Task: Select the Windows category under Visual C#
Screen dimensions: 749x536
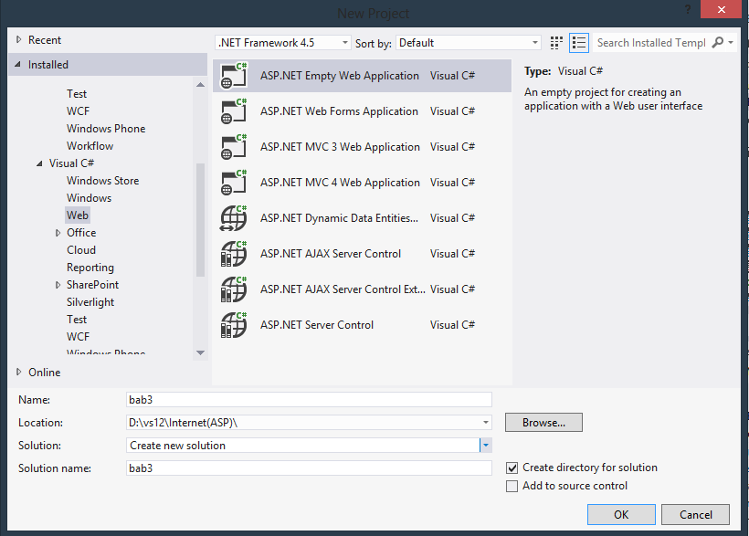Action: click(89, 198)
